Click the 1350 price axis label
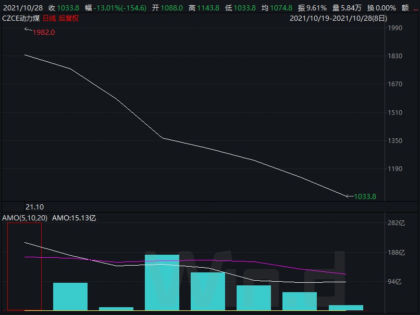The image size is (420, 315). point(395,140)
